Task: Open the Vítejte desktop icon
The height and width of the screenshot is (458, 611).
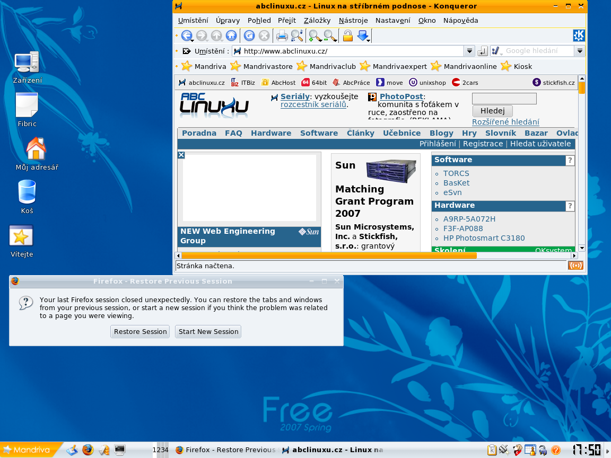Action: (21, 242)
